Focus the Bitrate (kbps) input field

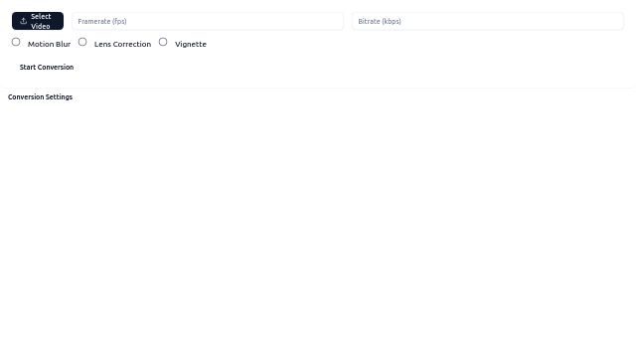tap(488, 21)
